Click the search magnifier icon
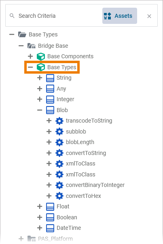Screen dimensions: 163x244 tap(12, 16)
